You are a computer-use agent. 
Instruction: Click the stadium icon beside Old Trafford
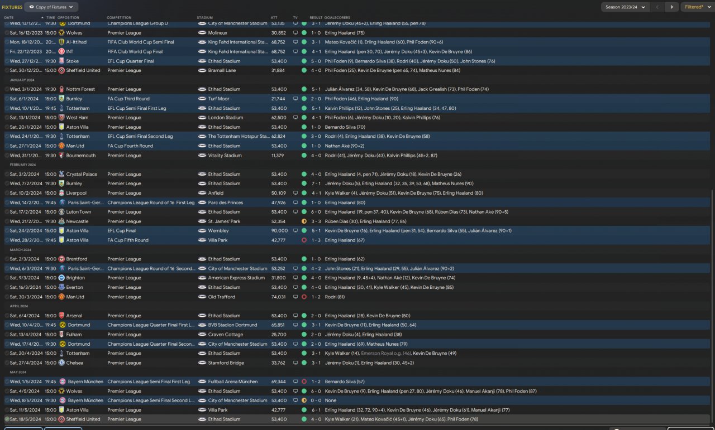202,297
